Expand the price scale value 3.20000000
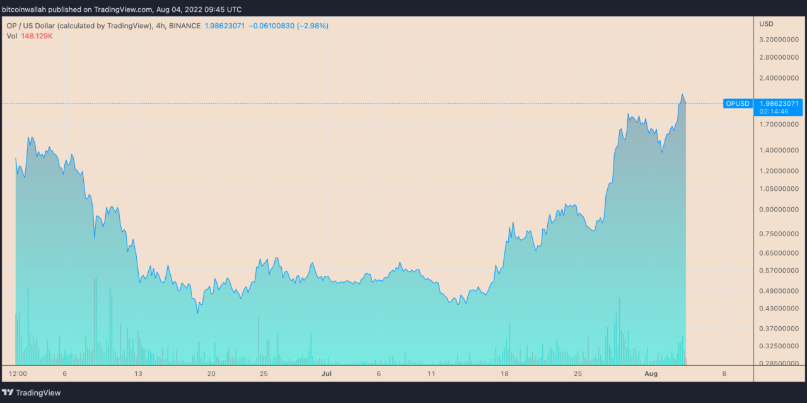The image size is (807, 403). (777, 39)
